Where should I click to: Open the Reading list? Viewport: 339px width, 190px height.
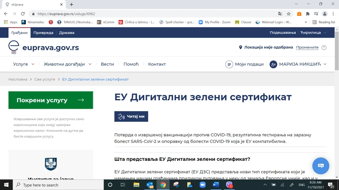[x=324, y=22]
